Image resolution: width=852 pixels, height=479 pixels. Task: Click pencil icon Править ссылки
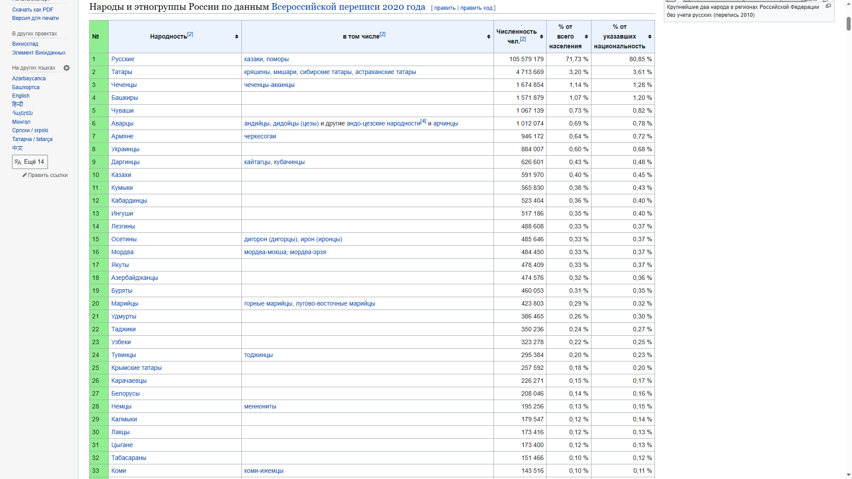pos(25,175)
